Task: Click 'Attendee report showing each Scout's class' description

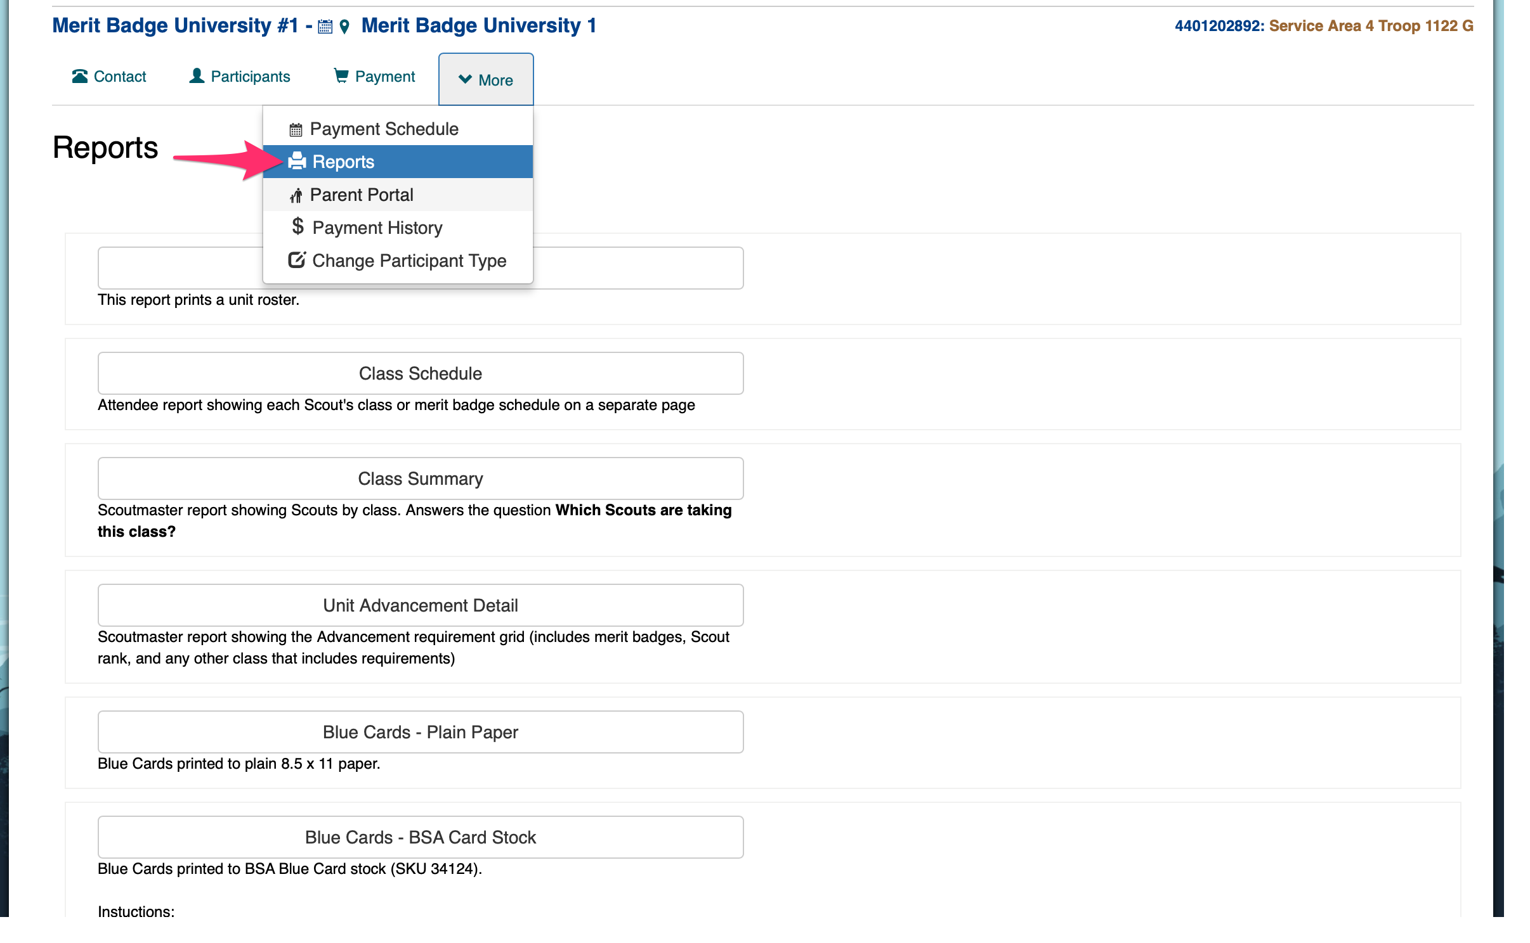Action: point(396,405)
